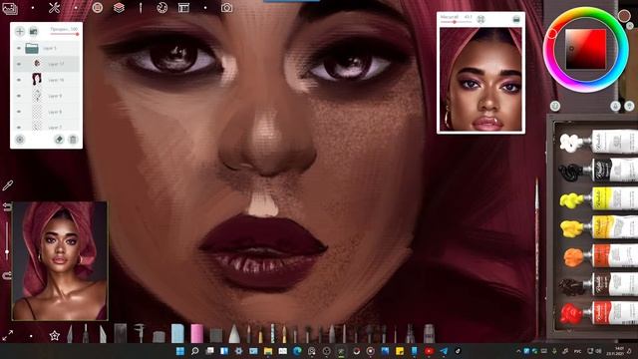Open File Explorer from the taskbar

click(268, 351)
